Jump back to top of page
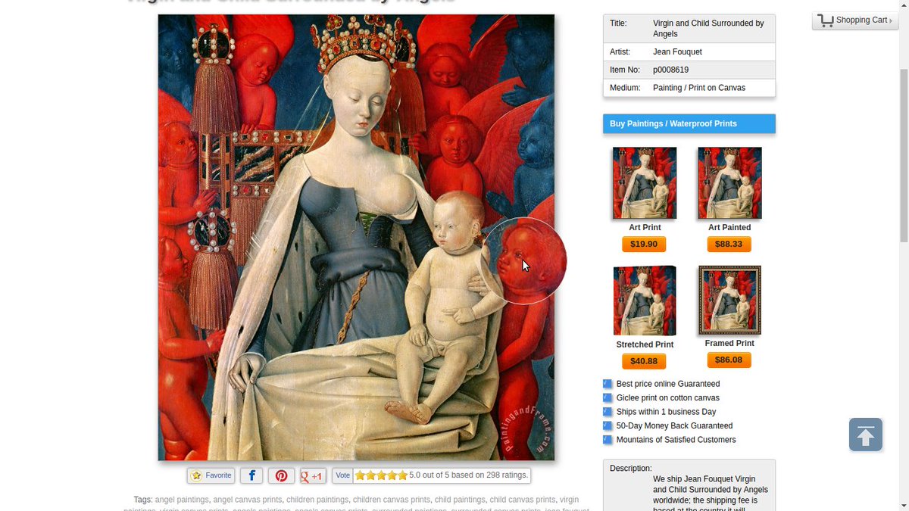This screenshot has width=909, height=511. tap(866, 435)
